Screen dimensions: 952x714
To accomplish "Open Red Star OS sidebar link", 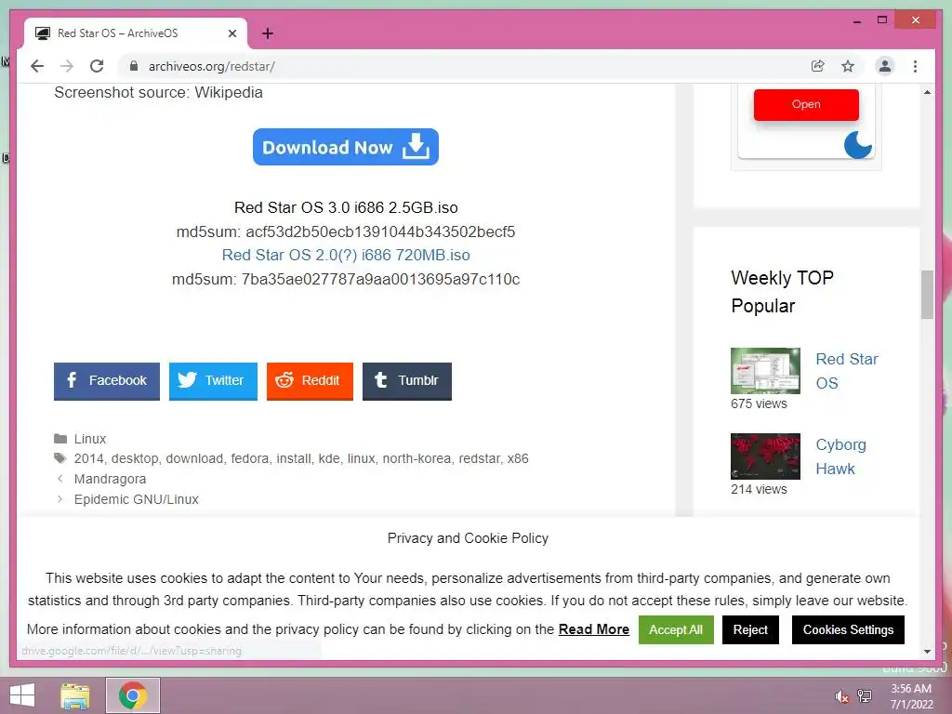I will 846,371.
